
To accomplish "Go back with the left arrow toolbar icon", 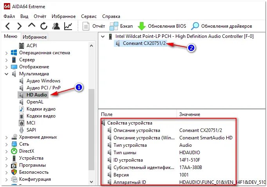I will tap(8, 26).
